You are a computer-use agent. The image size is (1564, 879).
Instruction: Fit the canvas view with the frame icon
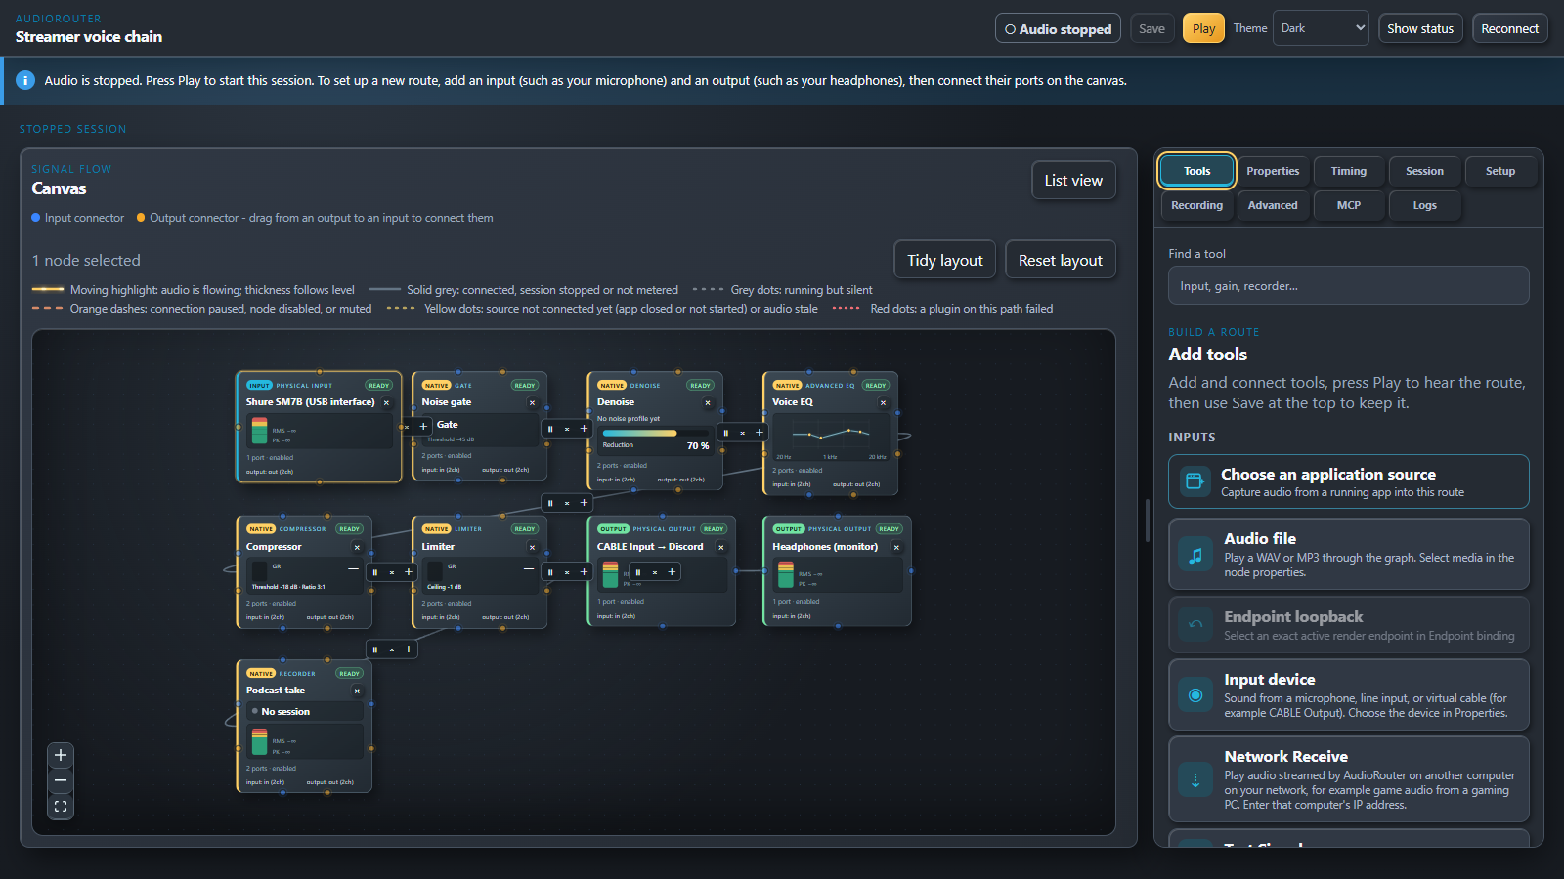pos(61,806)
